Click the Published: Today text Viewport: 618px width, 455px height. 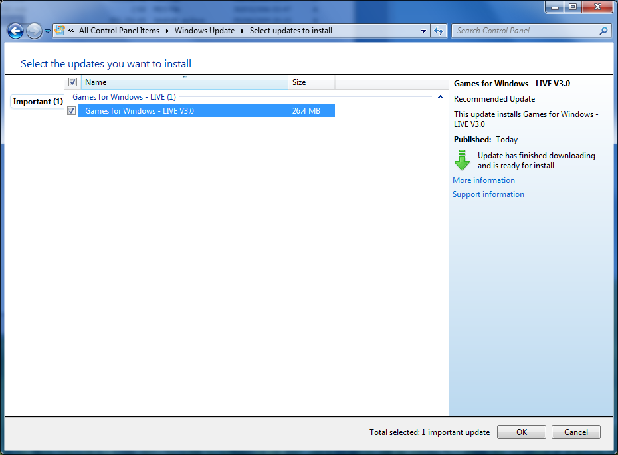click(x=486, y=140)
